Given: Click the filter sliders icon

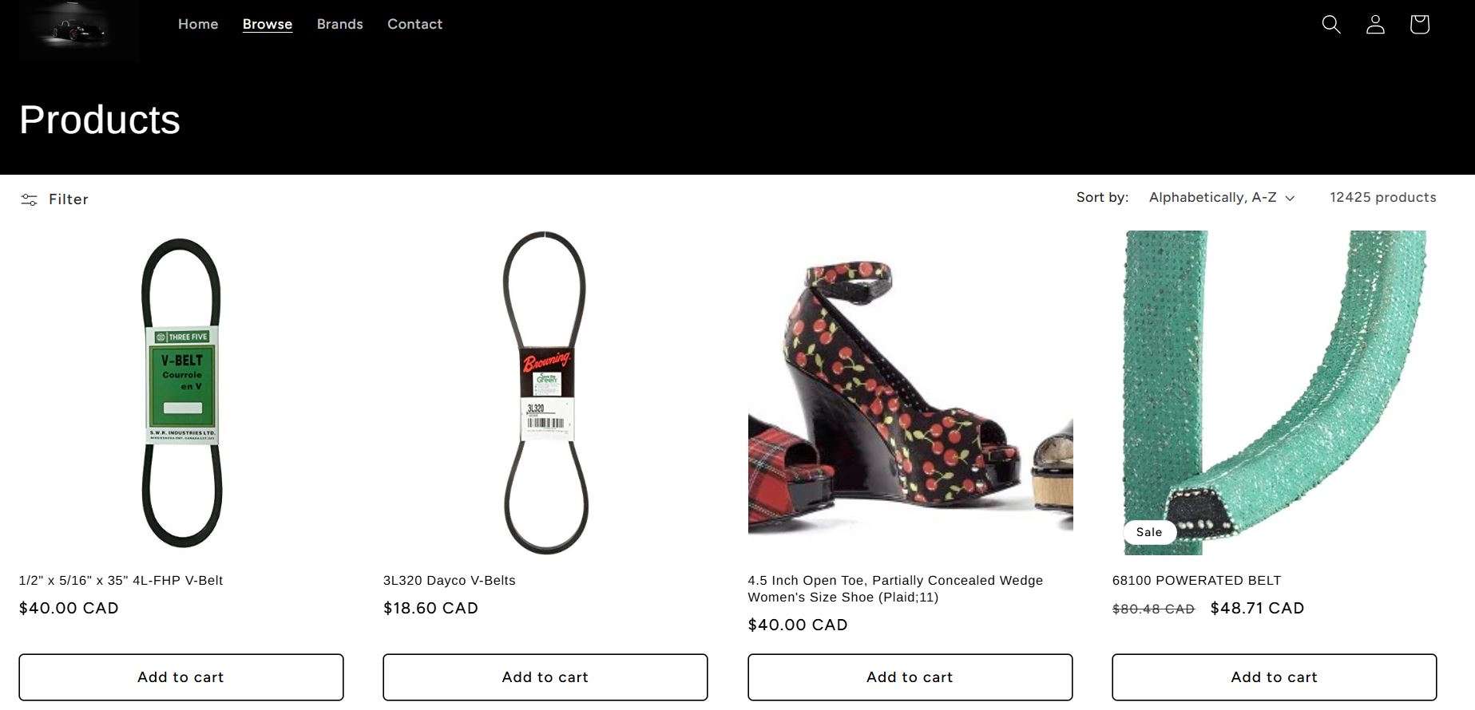Looking at the screenshot, I should click(x=30, y=199).
